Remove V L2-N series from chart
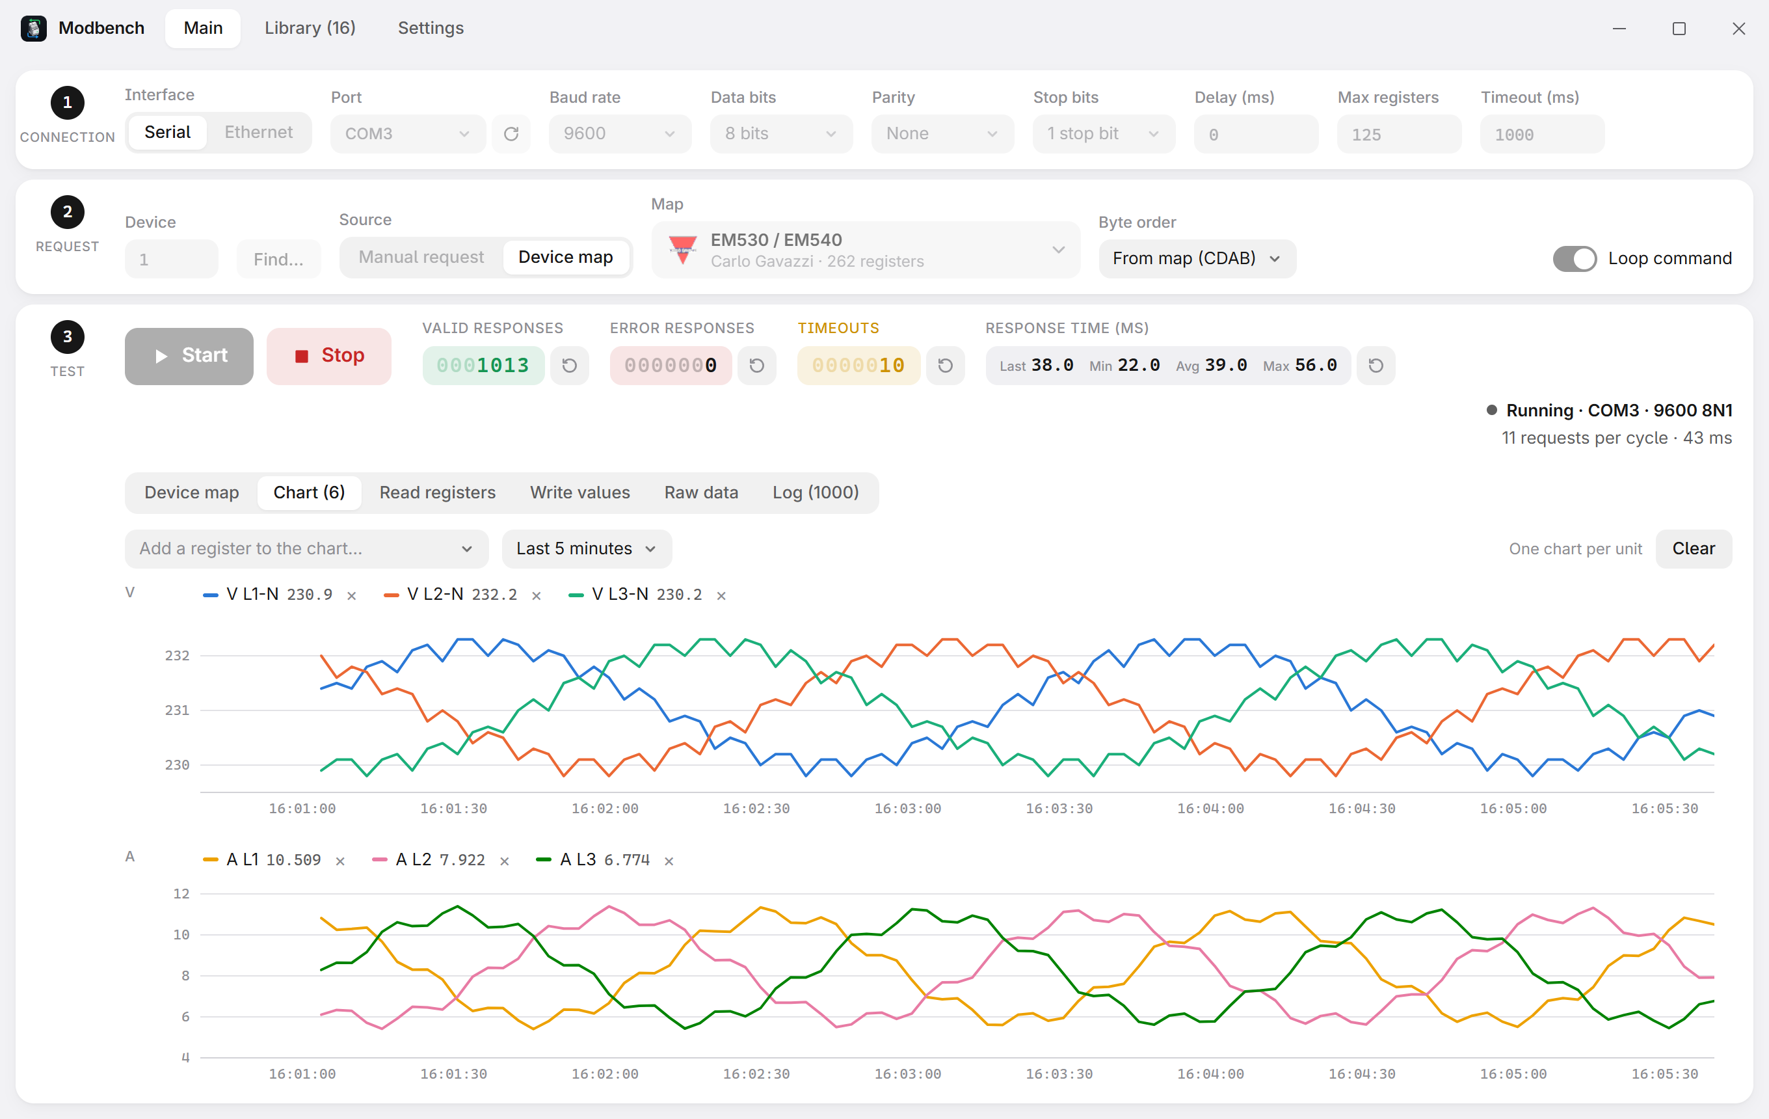 tap(537, 595)
